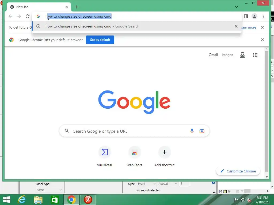The height and width of the screenshot is (205, 274).
Task: Open Internet Explorer from the taskbar
Action: pos(21,200)
